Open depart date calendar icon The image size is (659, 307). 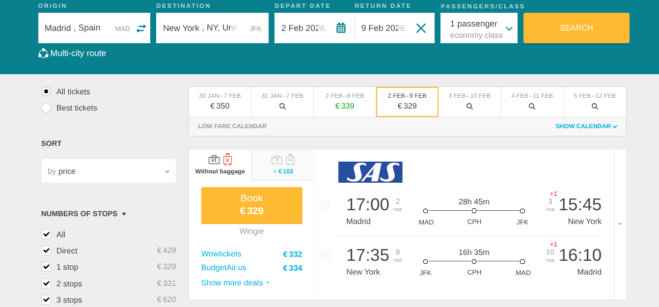pyautogui.click(x=341, y=28)
